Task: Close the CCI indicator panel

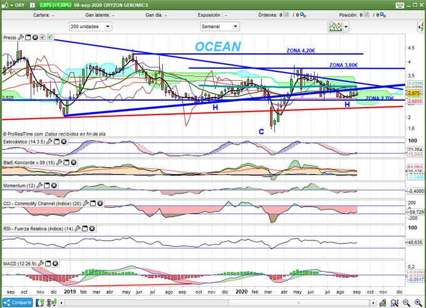Action: tap(100, 203)
